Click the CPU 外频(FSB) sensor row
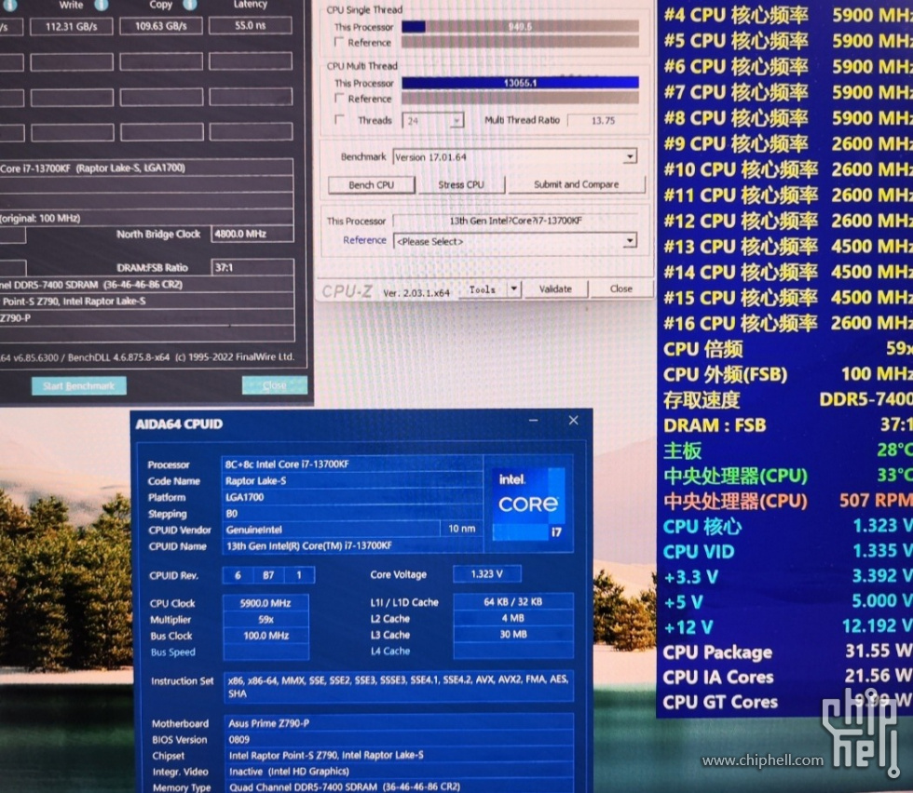Image resolution: width=913 pixels, height=793 pixels. [788, 374]
